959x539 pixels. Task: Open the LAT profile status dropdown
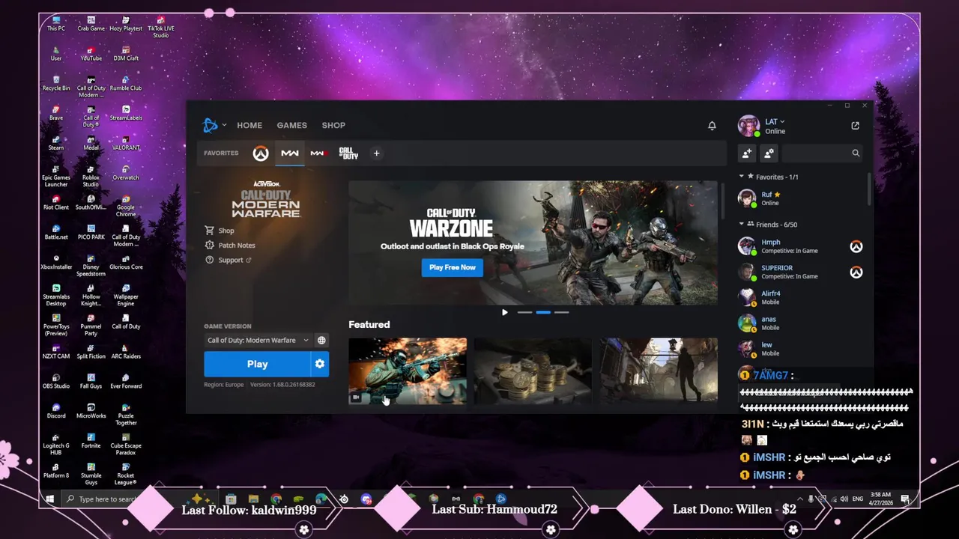pyautogui.click(x=775, y=121)
